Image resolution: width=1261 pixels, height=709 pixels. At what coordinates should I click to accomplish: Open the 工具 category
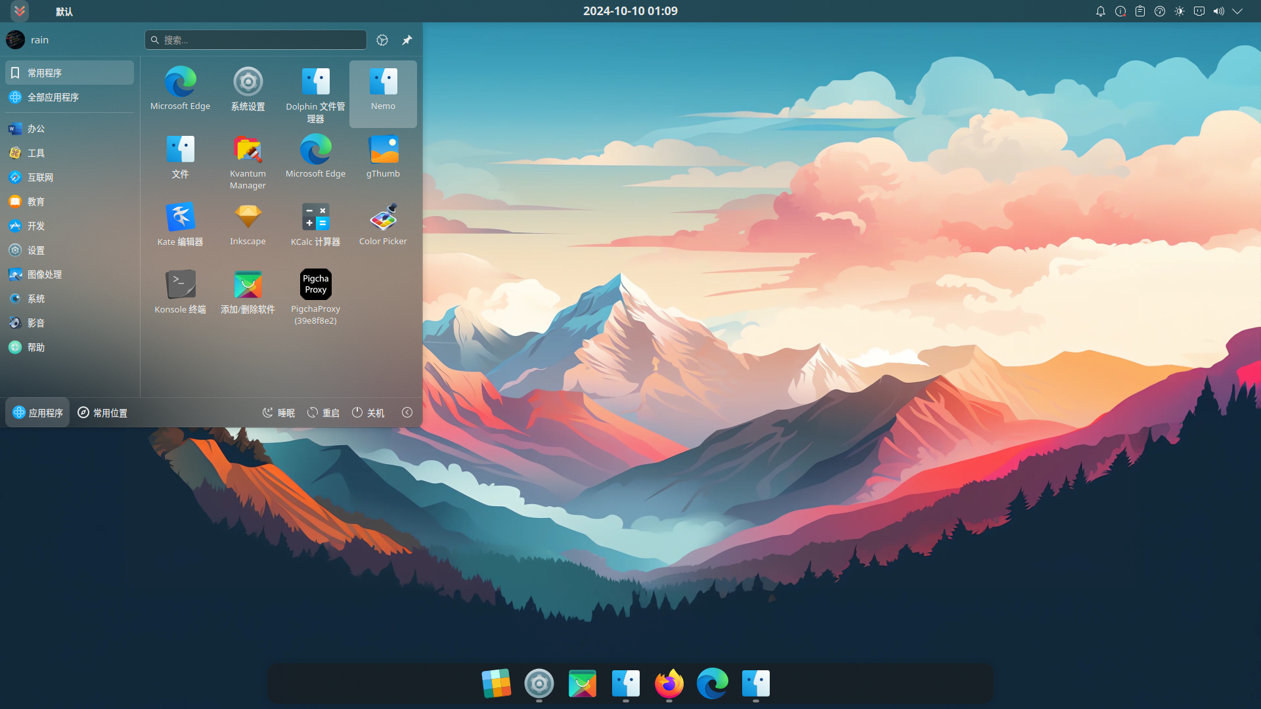[x=70, y=153]
